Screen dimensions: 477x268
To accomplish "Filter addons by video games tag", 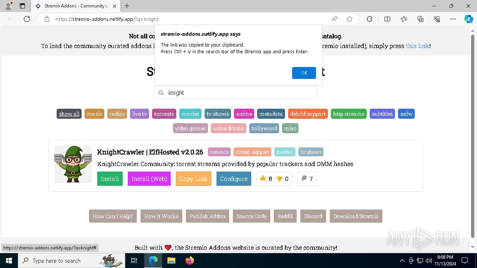I will 190,128.
